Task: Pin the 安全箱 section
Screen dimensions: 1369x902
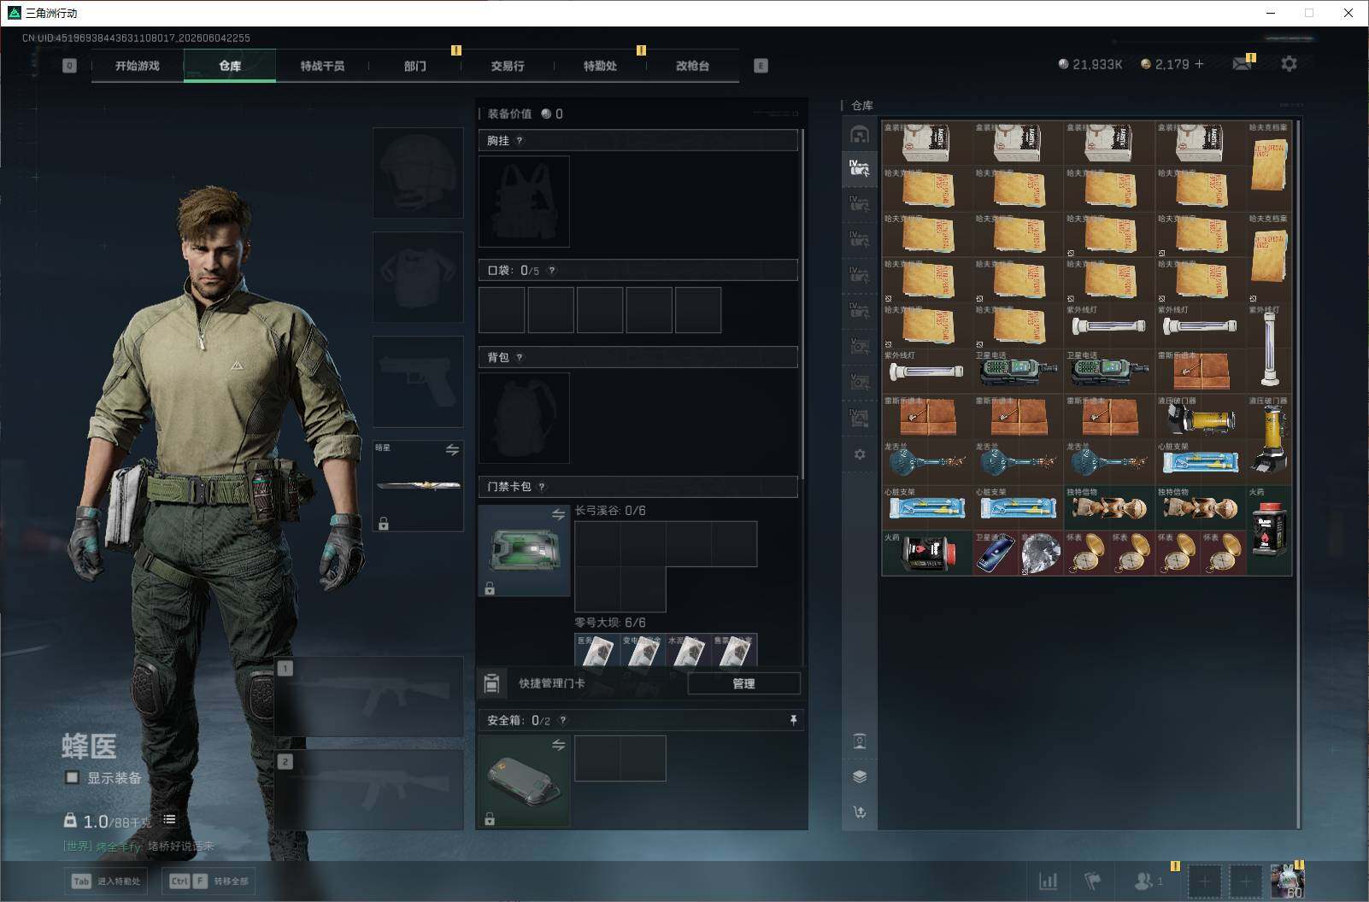Action: click(x=793, y=721)
